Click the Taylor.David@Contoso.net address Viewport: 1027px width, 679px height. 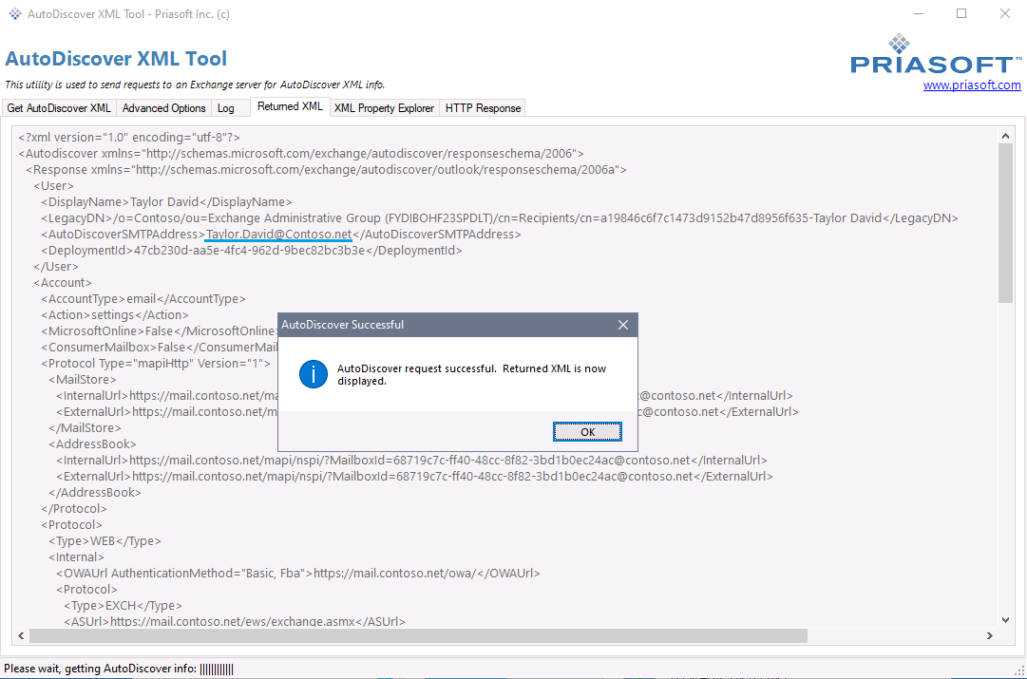tap(278, 235)
